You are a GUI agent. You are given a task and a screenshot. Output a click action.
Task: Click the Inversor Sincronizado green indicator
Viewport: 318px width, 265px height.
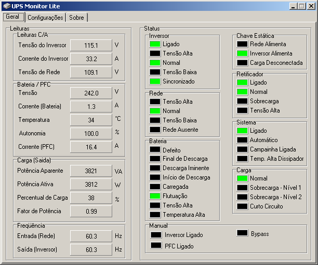pos(155,81)
